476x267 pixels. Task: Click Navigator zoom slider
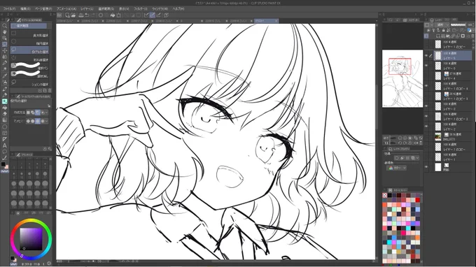(x=394, y=138)
